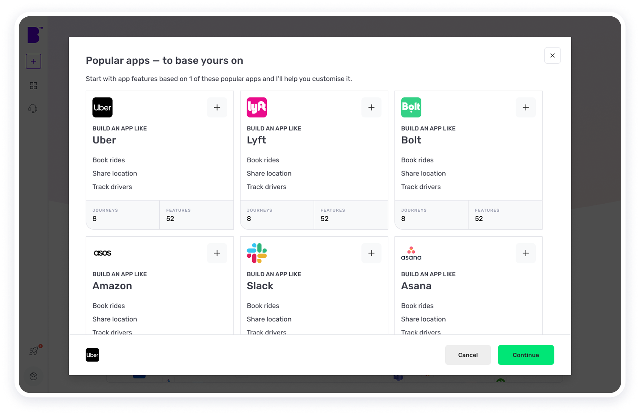Click the colorful Slack logo

pyautogui.click(x=257, y=253)
